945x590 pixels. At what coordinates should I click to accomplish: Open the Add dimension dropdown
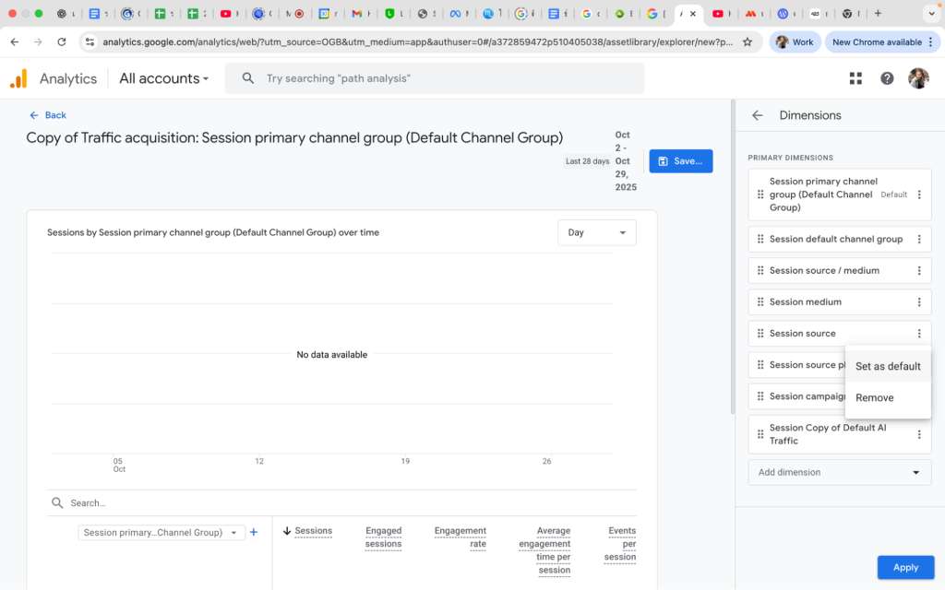[839, 472]
